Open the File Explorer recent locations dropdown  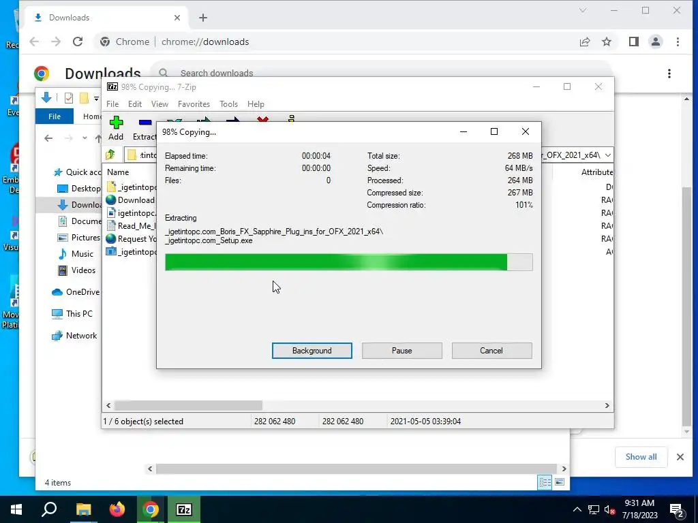pyautogui.click(x=85, y=138)
